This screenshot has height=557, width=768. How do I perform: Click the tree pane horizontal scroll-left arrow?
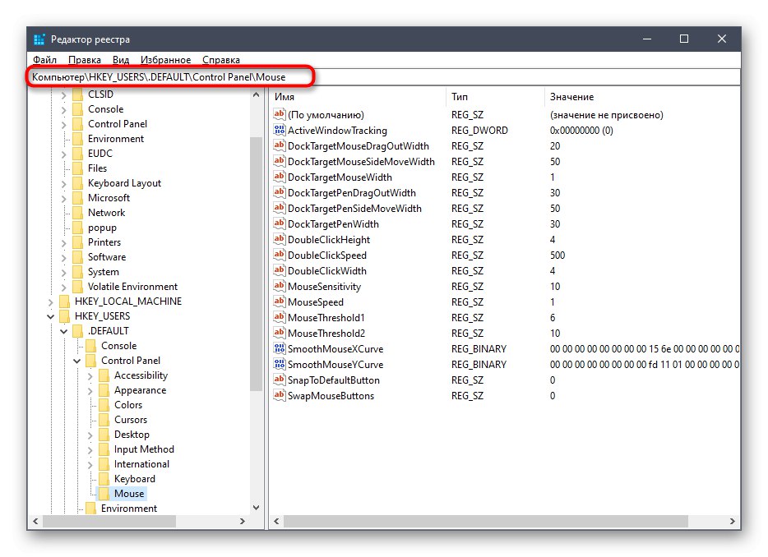(x=35, y=522)
